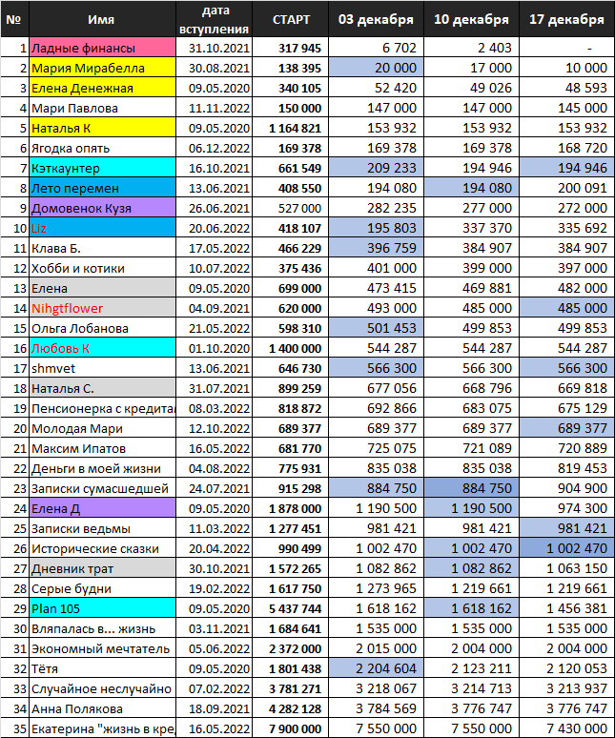This screenshot has height=738, width=615.
Task: Select the 'Имя' column header
Action: click(102, 19)
